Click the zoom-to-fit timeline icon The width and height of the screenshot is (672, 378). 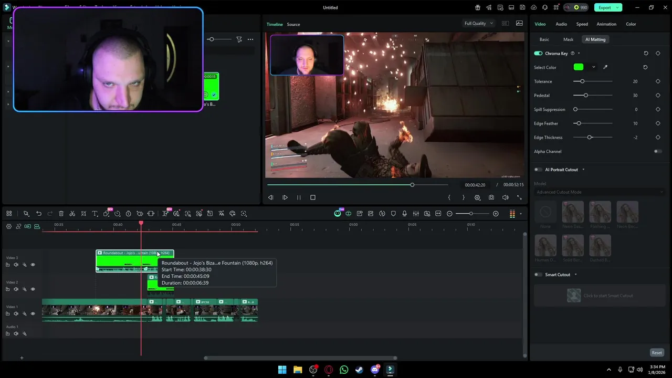click(x=438, y=214)
